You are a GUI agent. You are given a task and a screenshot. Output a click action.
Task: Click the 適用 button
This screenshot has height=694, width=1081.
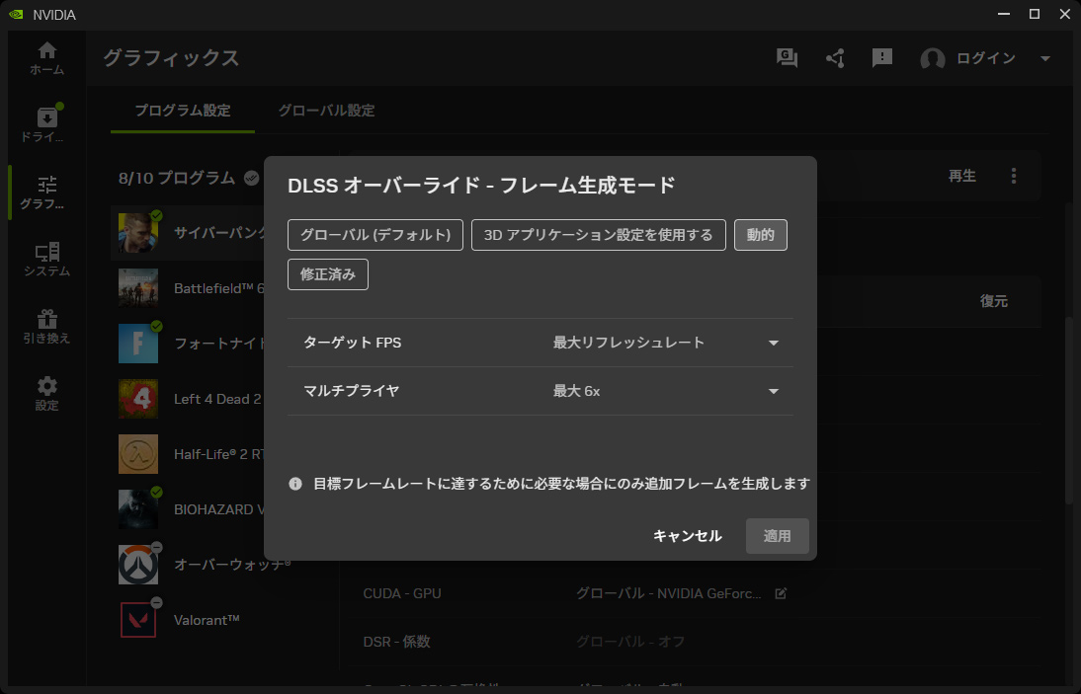click(778, 536)
